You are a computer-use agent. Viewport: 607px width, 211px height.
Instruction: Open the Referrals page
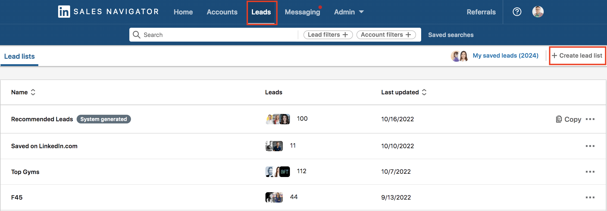point(481,12)
